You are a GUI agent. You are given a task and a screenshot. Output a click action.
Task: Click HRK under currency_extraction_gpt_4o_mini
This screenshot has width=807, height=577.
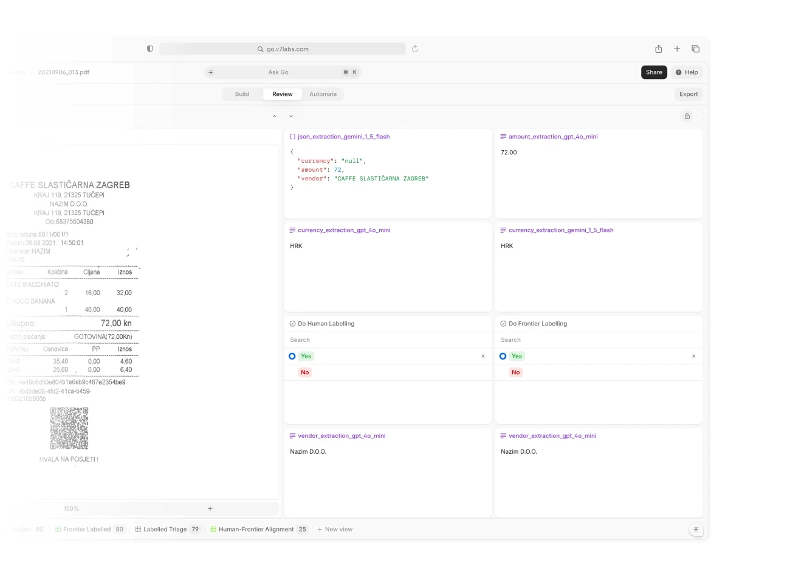[x=296, y=246]
